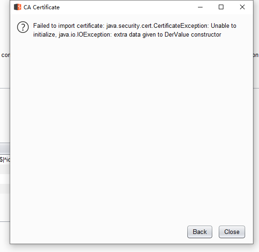Select the java.security.cert.CertificateException text
Viewport: 259px width, 252px height.
click(x=158, y=26)
